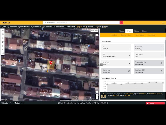
Task: Open the KATMAN toolbar item
Action: [98, 27]
